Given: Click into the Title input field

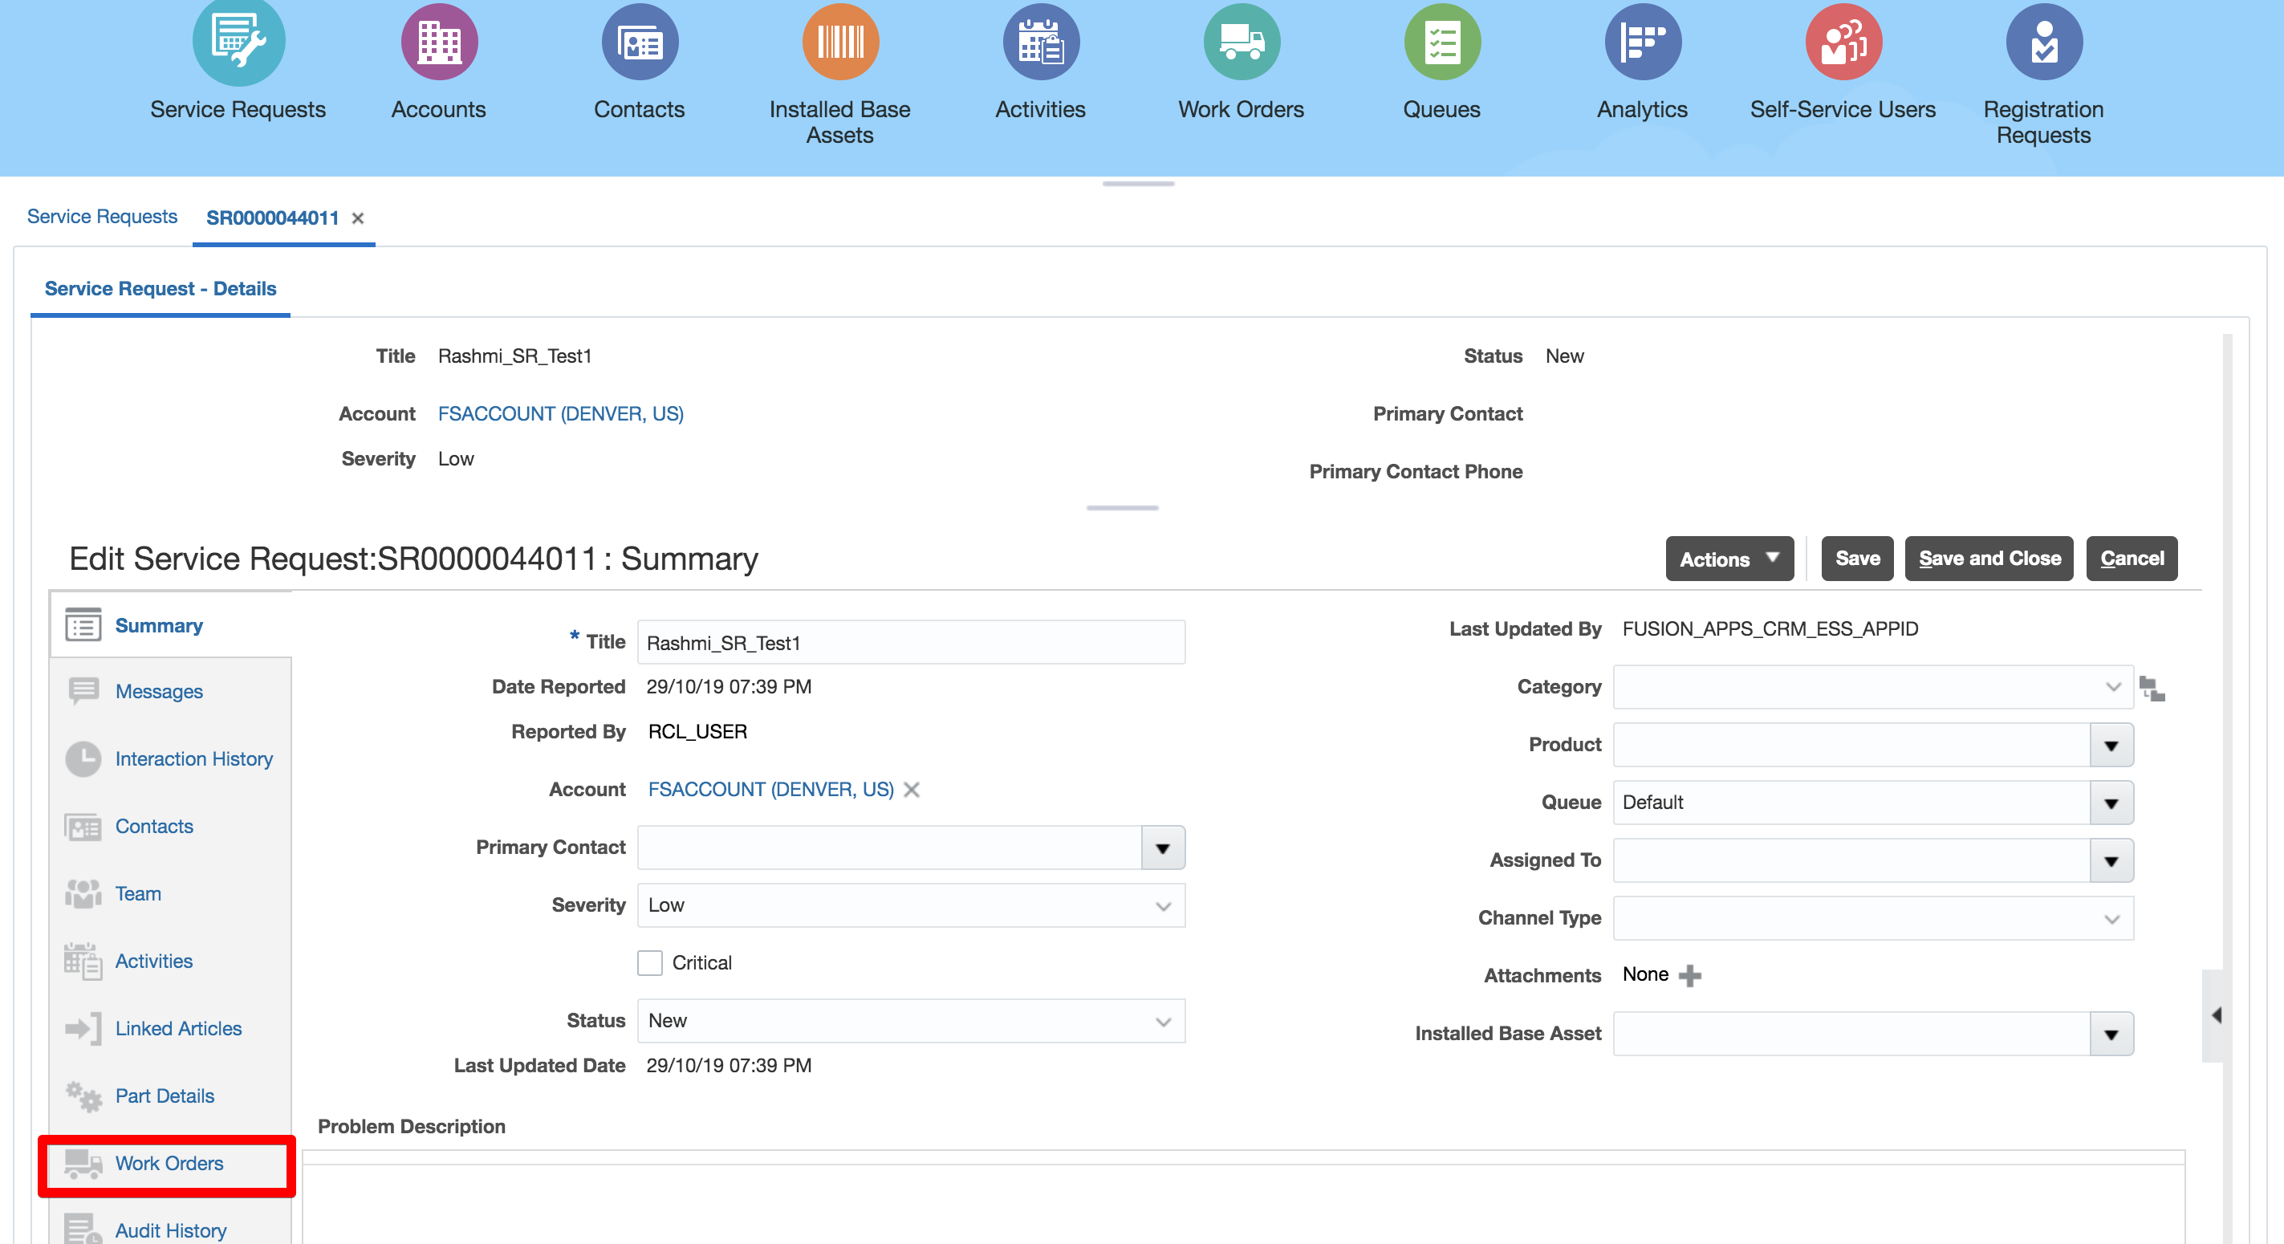Looking at the screenshot, I should (911, 643).
